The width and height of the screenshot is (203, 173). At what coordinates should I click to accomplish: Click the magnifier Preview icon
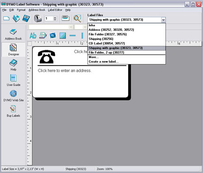(x=78, y=18)
